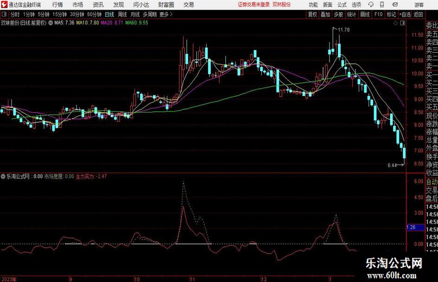Click the 6.44 low price marker

392,165
